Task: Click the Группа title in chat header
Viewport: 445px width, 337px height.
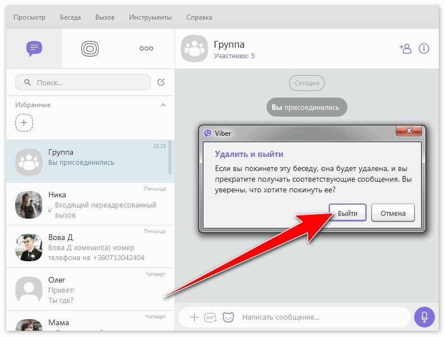Action: click(x=229, y=44)
